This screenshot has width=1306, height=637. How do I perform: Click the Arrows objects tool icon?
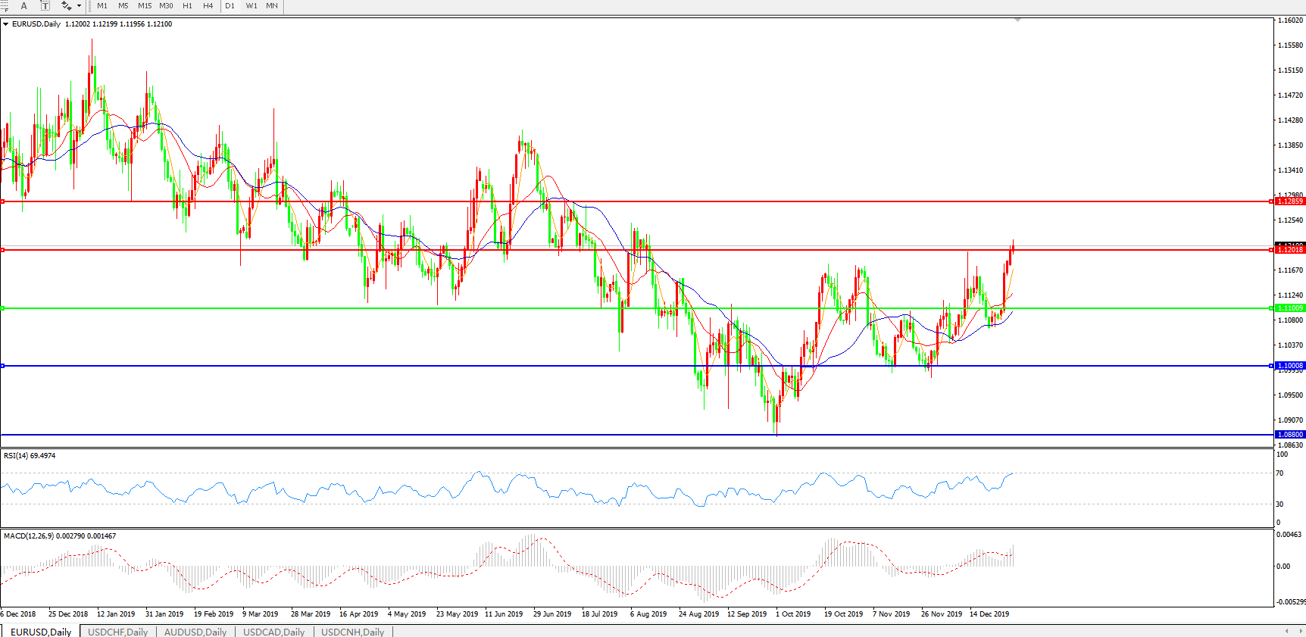pyautogui.click(x=66, y=6)
